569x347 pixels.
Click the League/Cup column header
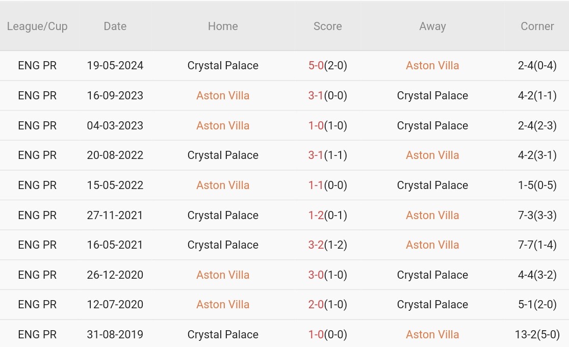pos(37,26)
